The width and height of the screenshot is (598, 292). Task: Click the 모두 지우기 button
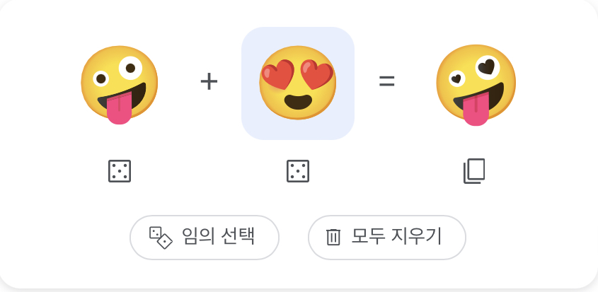[386, 237]
